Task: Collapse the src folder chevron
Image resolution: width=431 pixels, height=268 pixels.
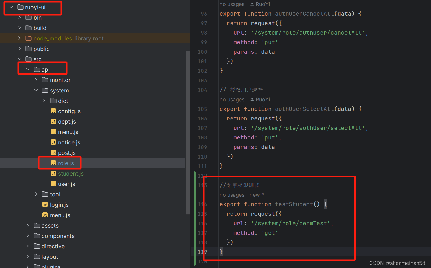Action: click(x=20, y=59)
